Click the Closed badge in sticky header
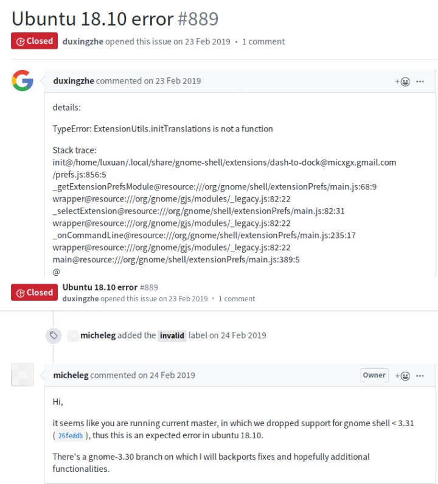The image size is (438, 484). tap(34, 292)
